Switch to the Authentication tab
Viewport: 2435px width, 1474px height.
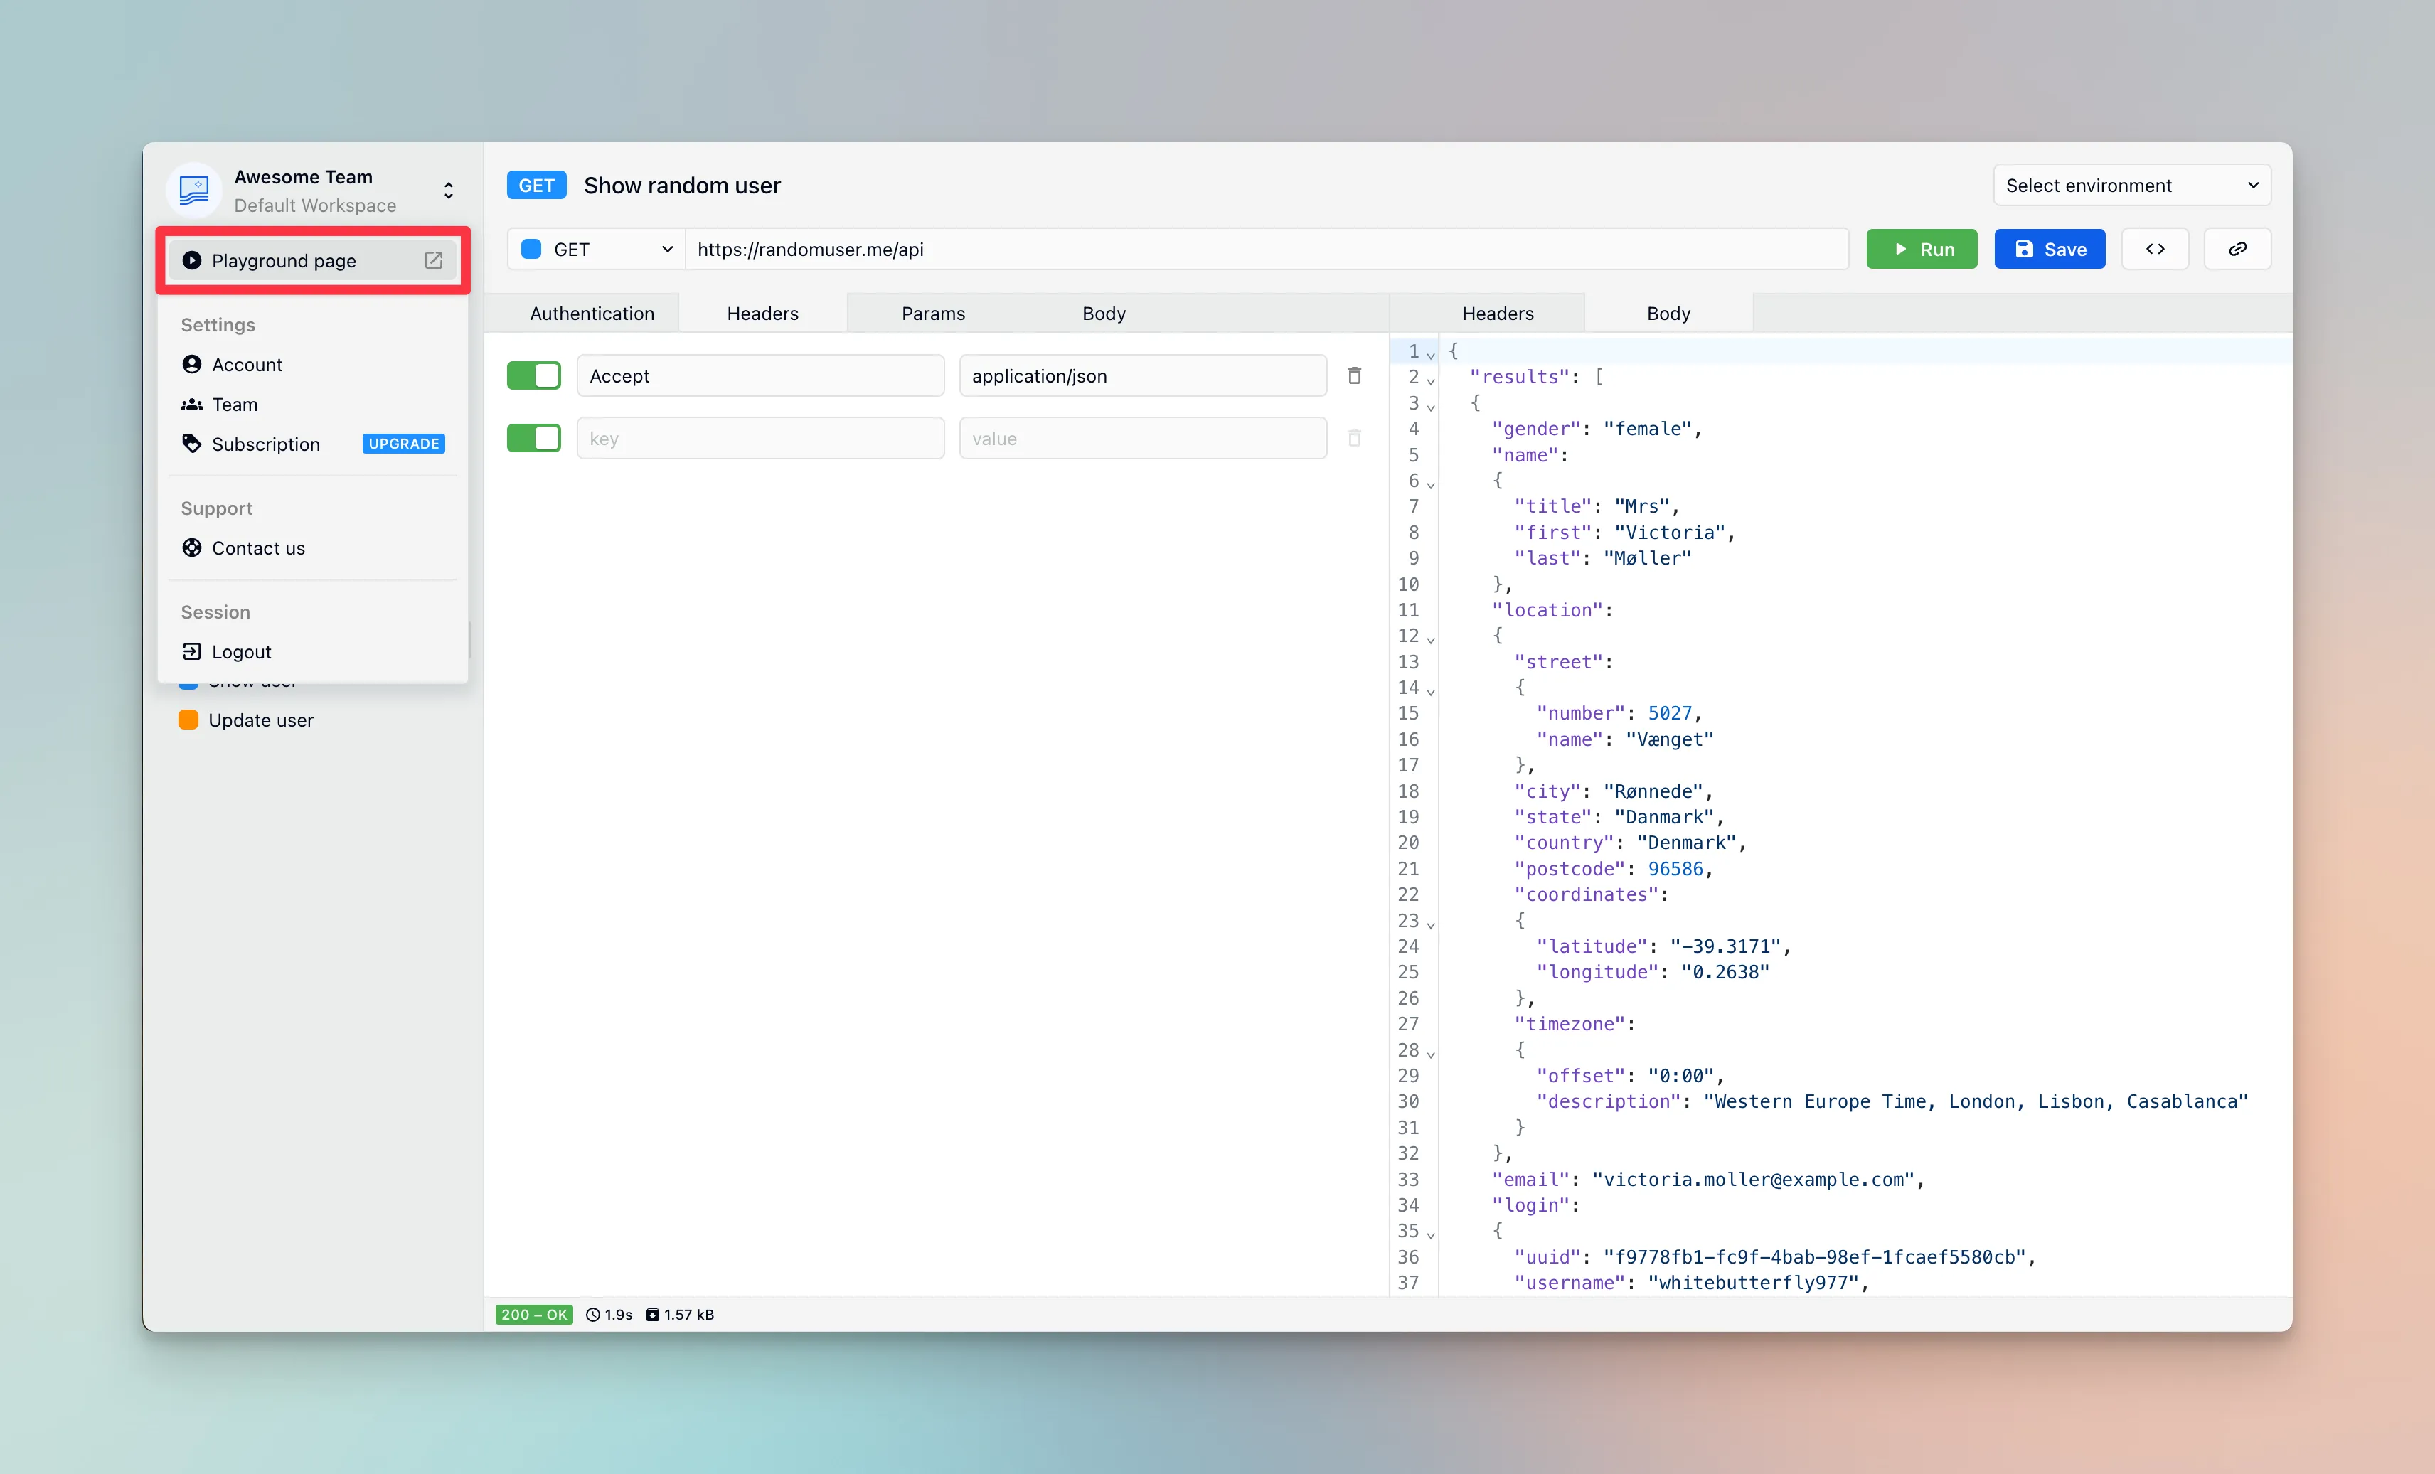click(592, 313)
